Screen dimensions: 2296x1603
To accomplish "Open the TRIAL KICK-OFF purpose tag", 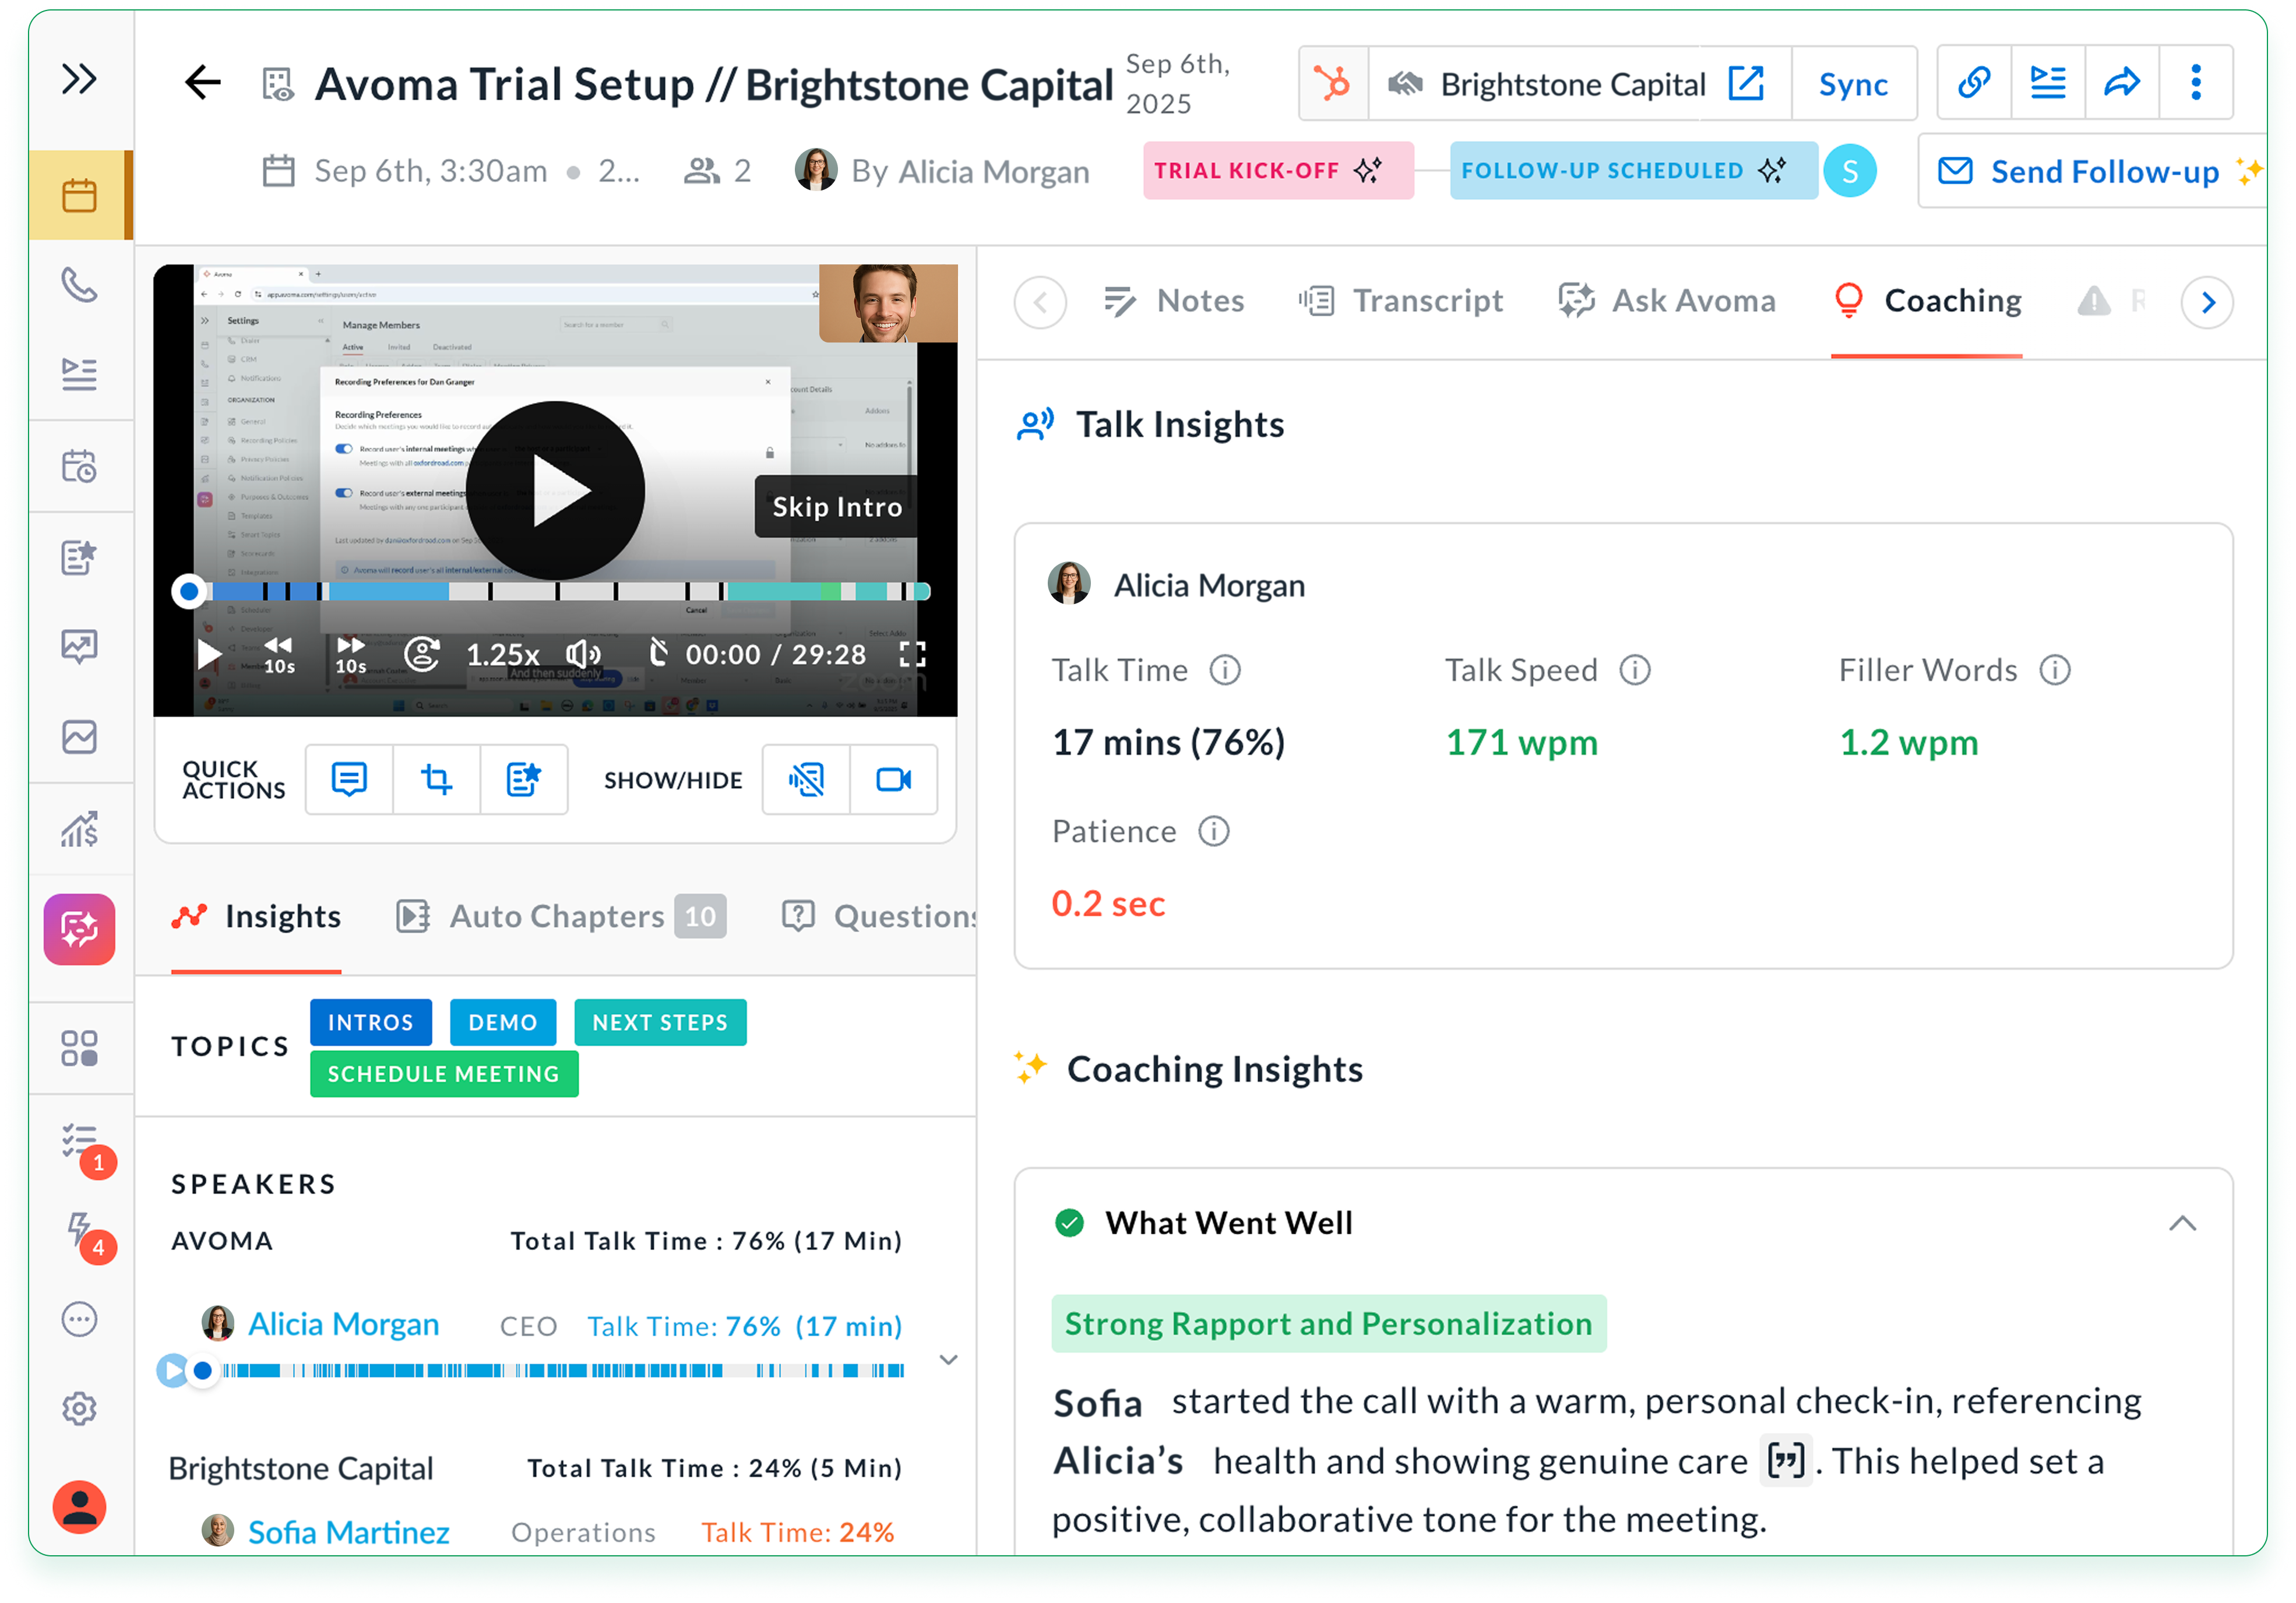I will [1278, 171].
